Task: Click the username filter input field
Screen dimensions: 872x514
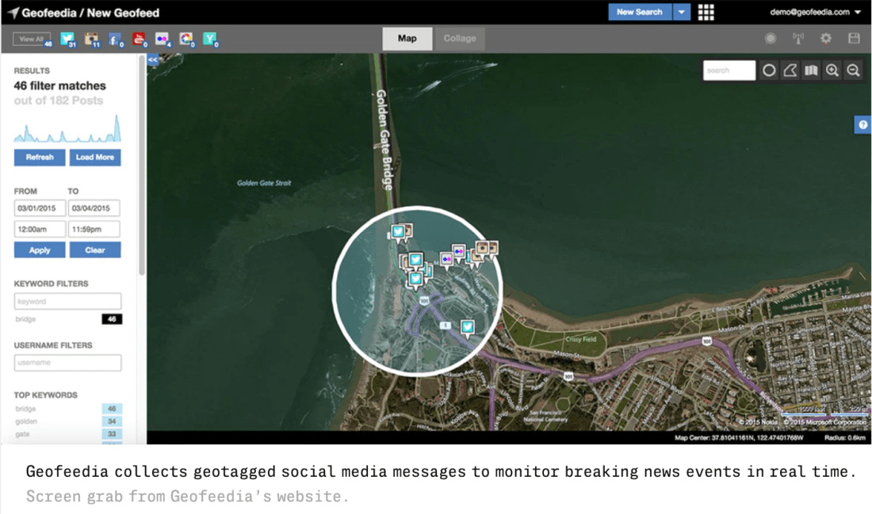Action: 67,362
